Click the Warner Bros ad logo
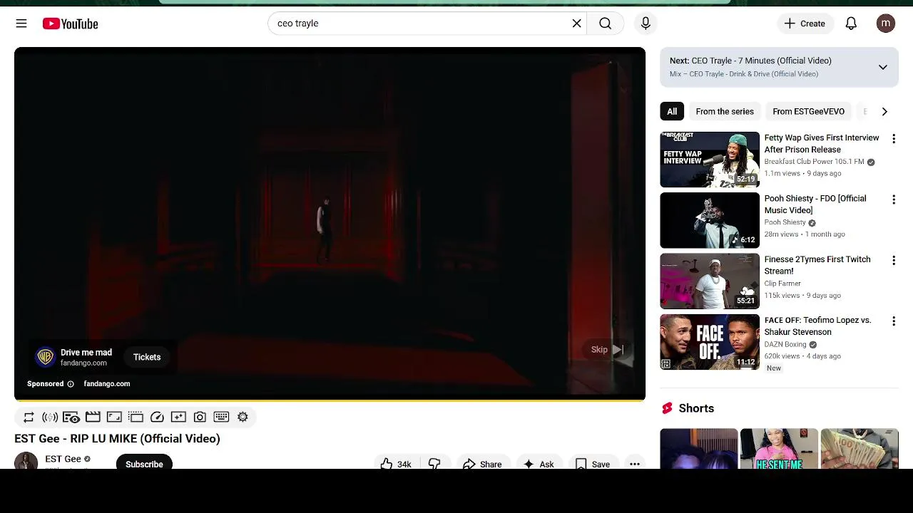The height and width of the screenshot is (513, 913). [x=45, y=357]
